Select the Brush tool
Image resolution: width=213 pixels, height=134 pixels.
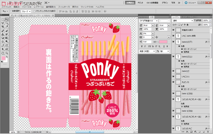7,31
